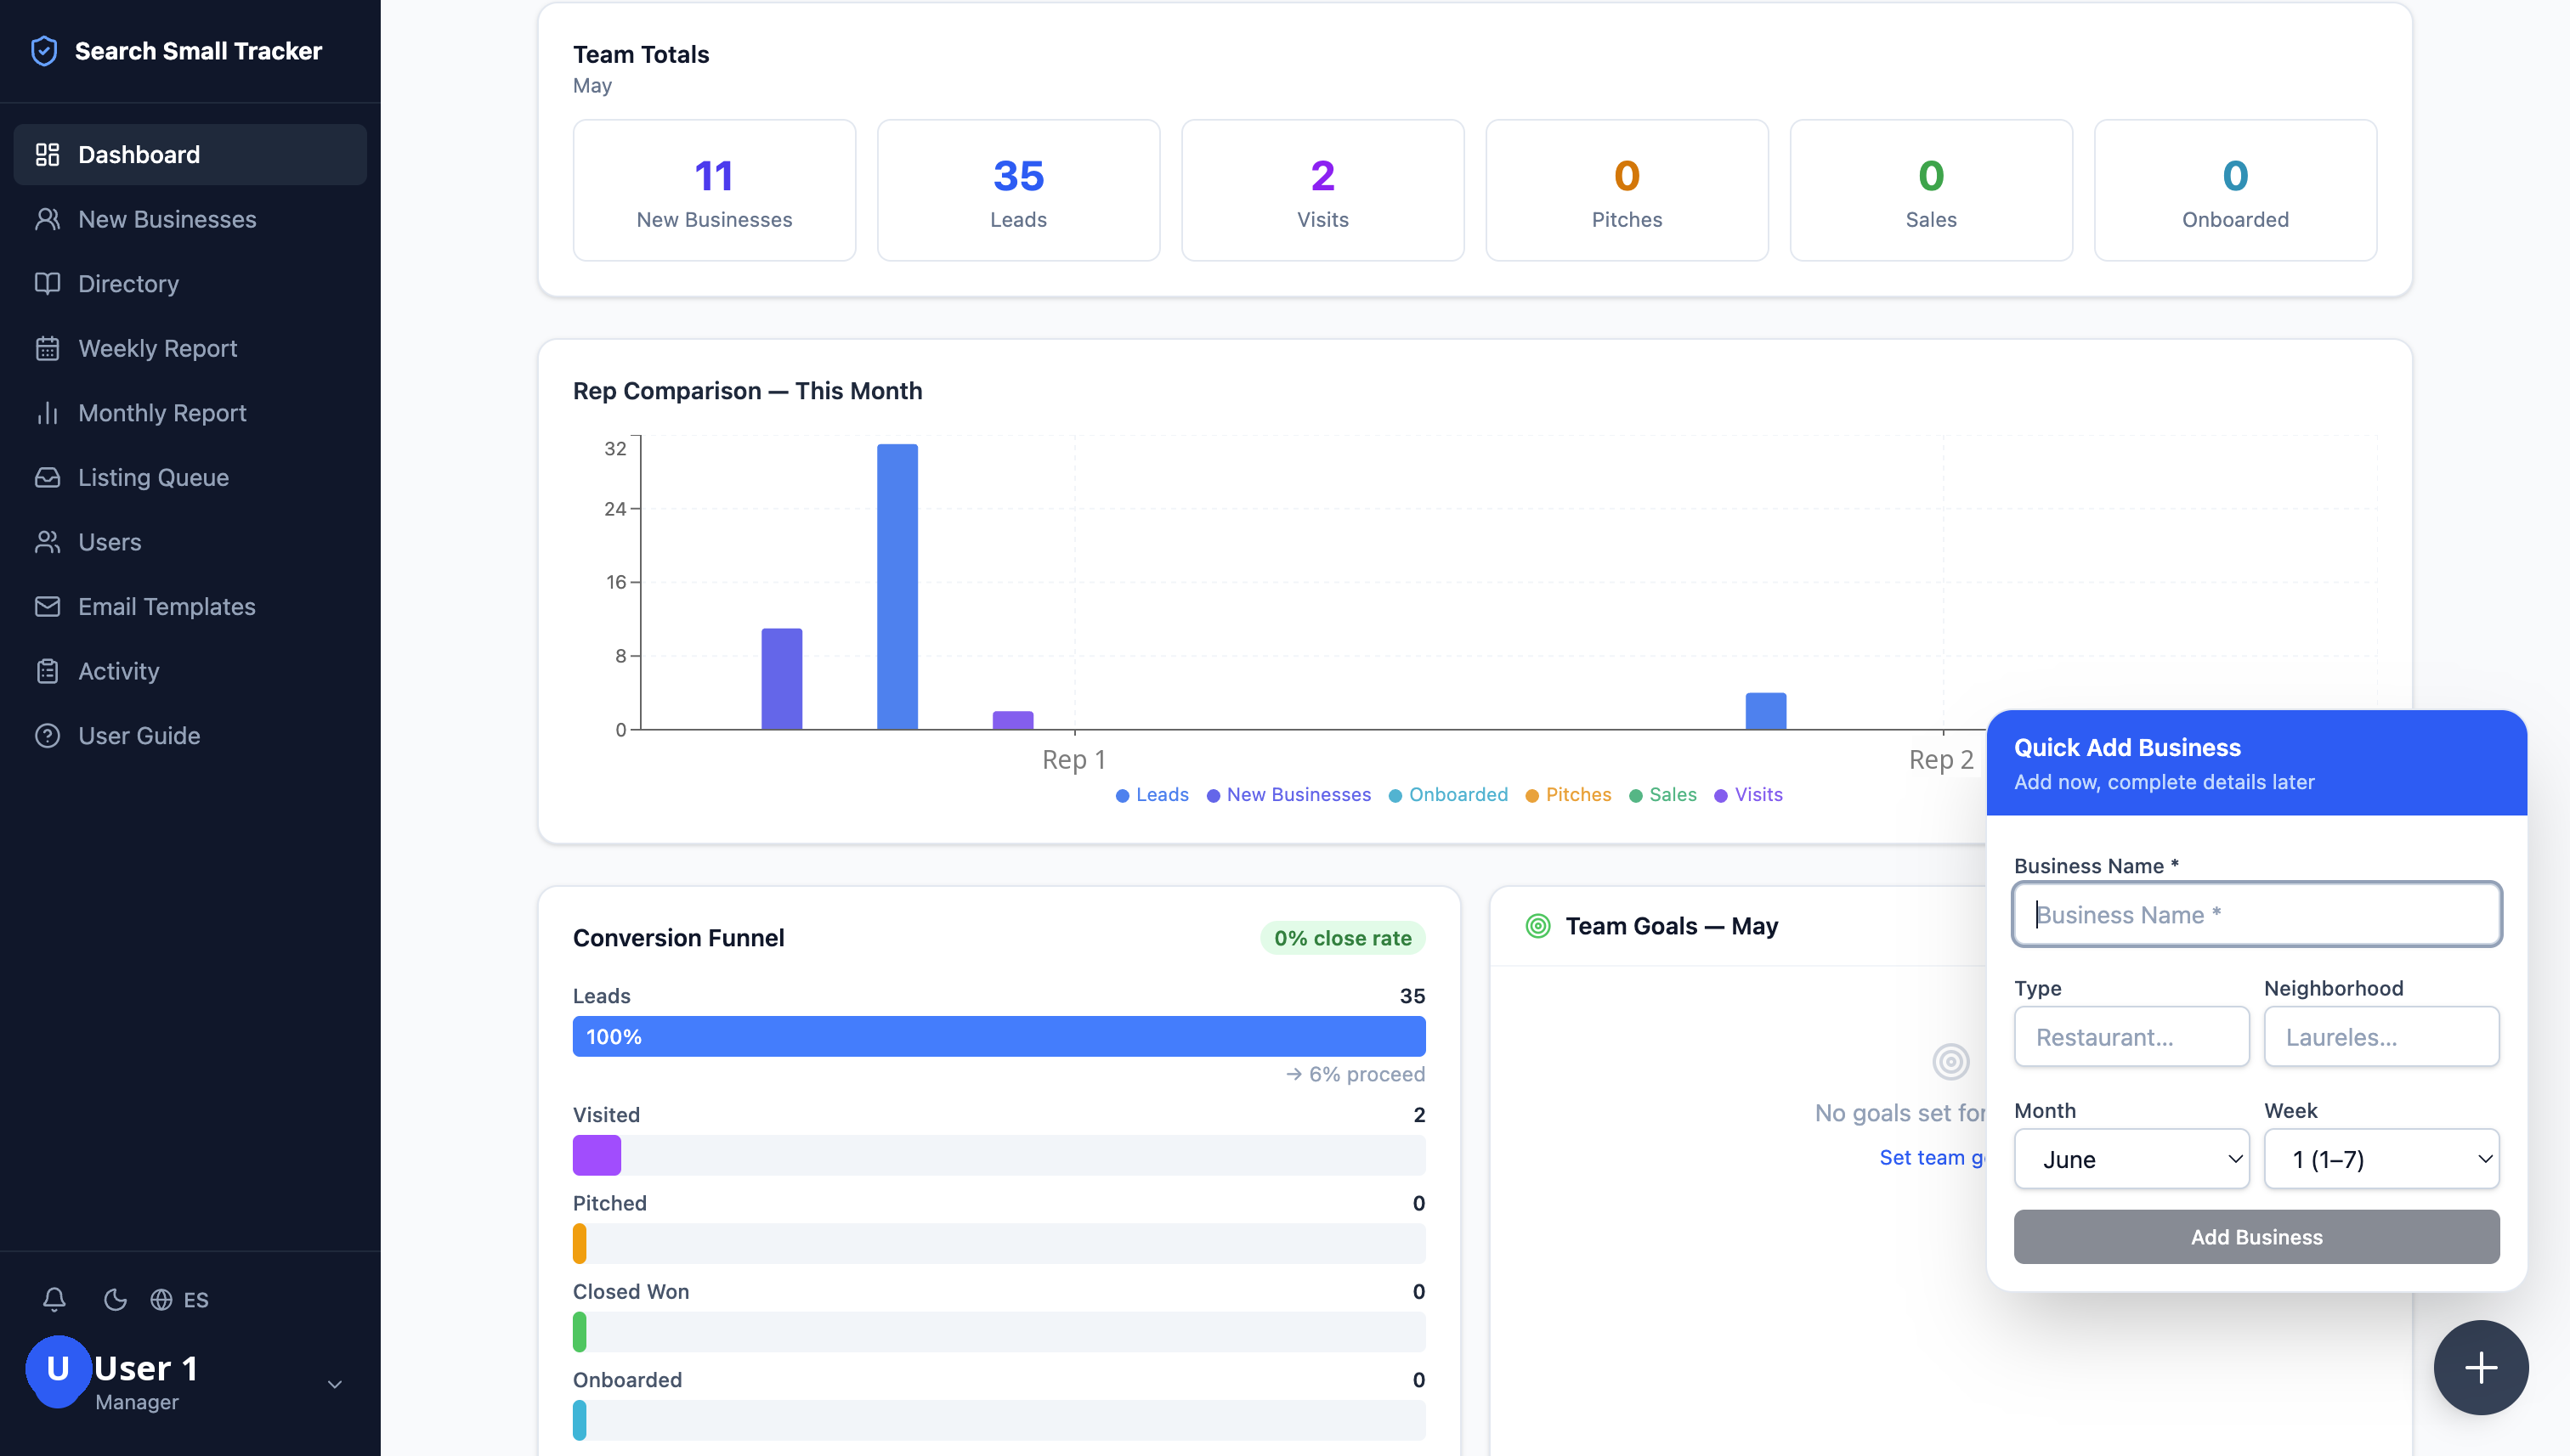Click the shield logo beside Search Small Tracker

point(44,51)
